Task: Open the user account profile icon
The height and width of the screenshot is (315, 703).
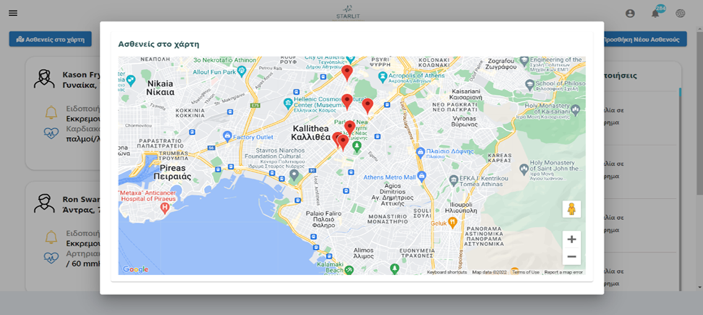Action: click(630, 13)
